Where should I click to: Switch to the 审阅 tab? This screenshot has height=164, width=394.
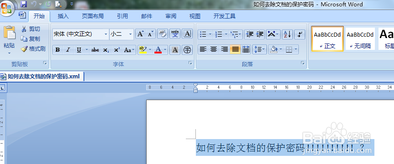(x=171, y=16)
